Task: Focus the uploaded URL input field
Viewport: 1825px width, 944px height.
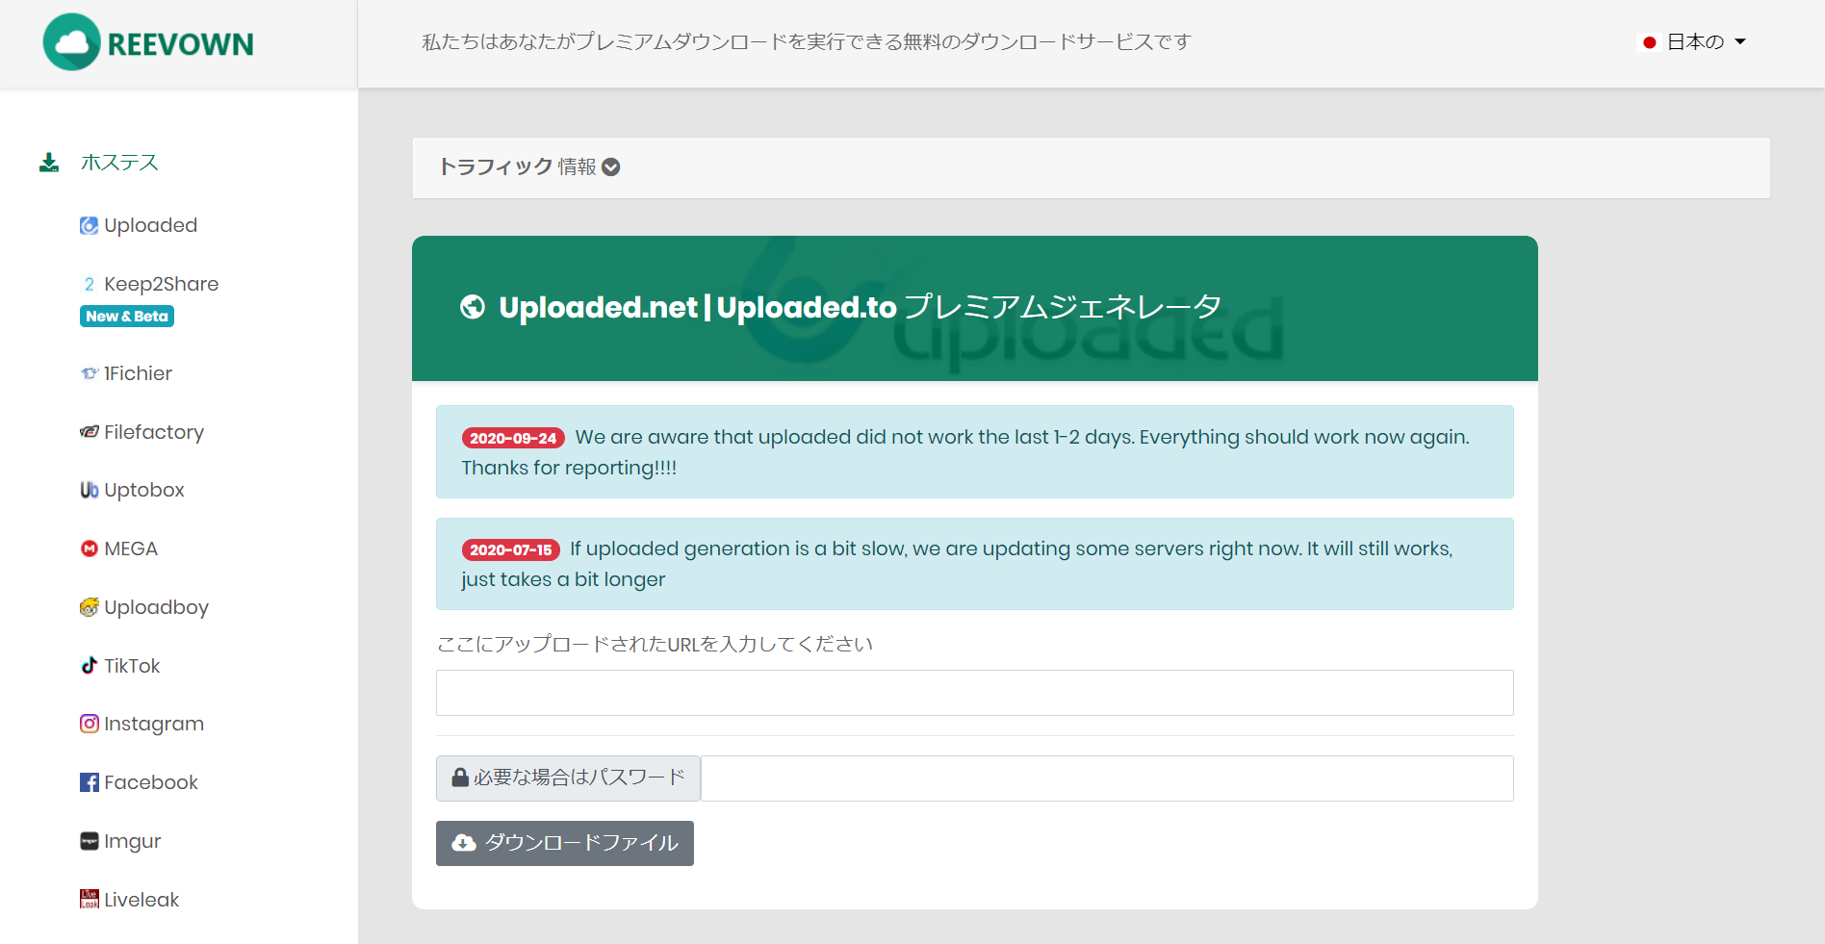Action: point(974,693)
